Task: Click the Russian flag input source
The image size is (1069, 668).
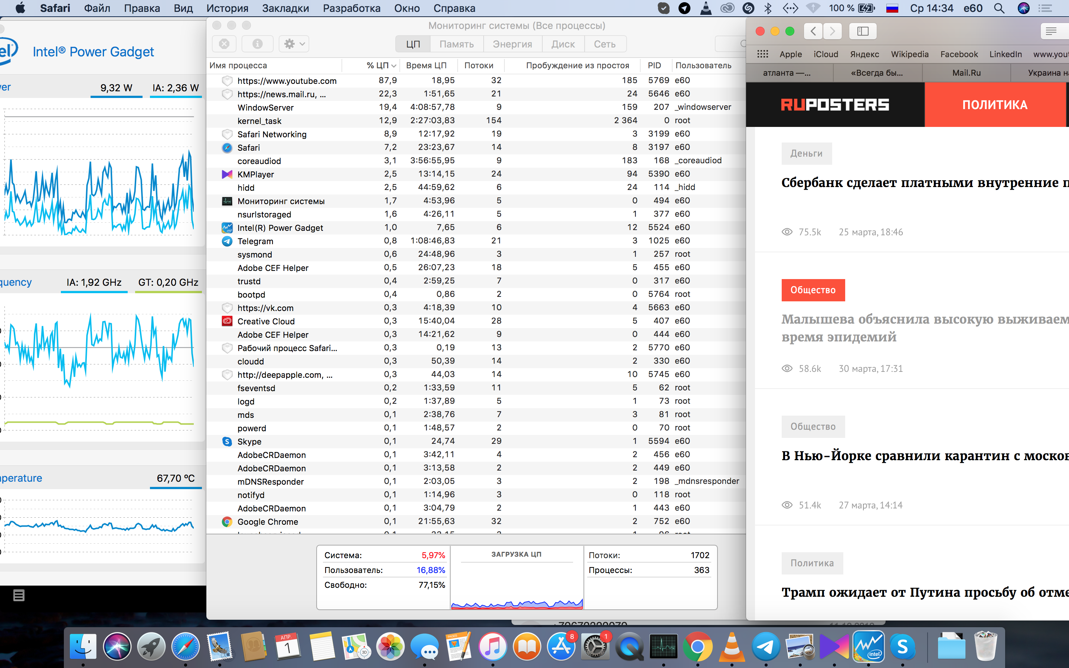Action: 892,8
